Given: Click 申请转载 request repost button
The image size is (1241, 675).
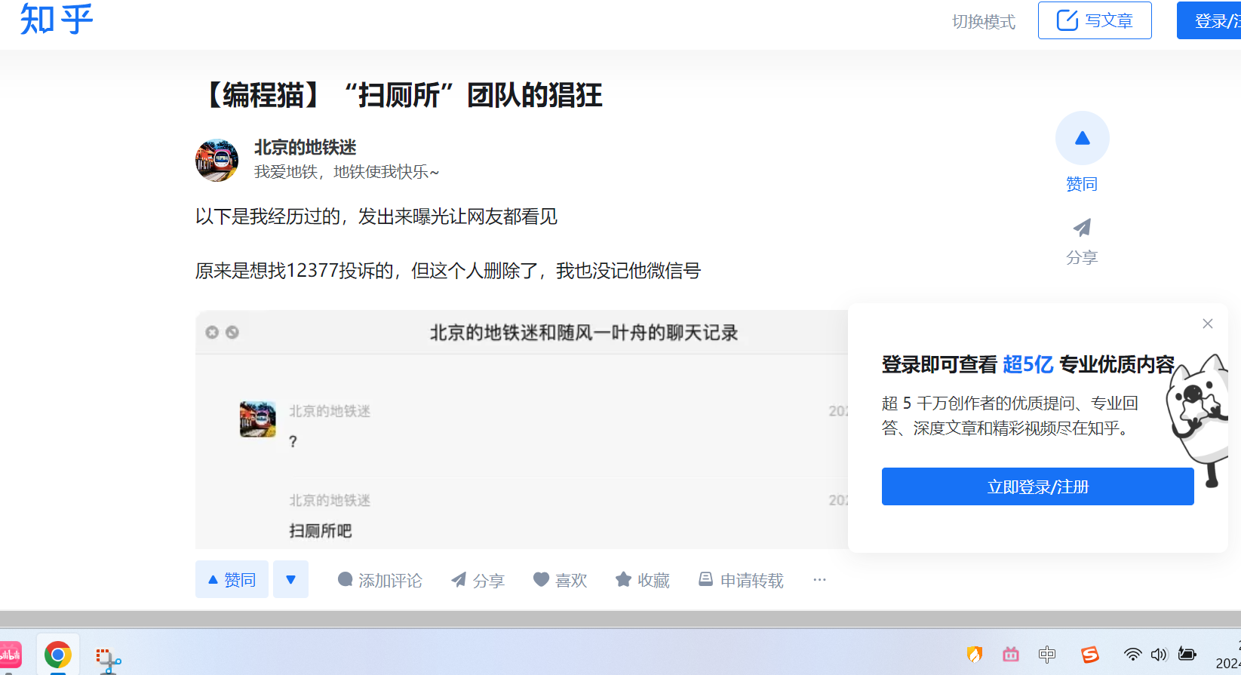Looking at the screenshot, I should (x=741, y=580).
